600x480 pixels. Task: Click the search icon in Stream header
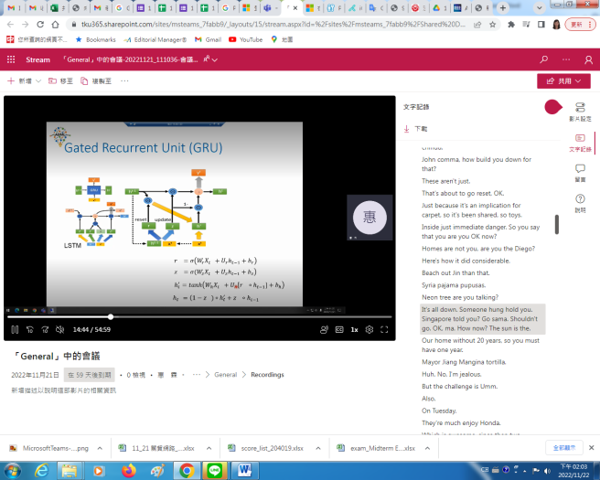tap(544, 59)
